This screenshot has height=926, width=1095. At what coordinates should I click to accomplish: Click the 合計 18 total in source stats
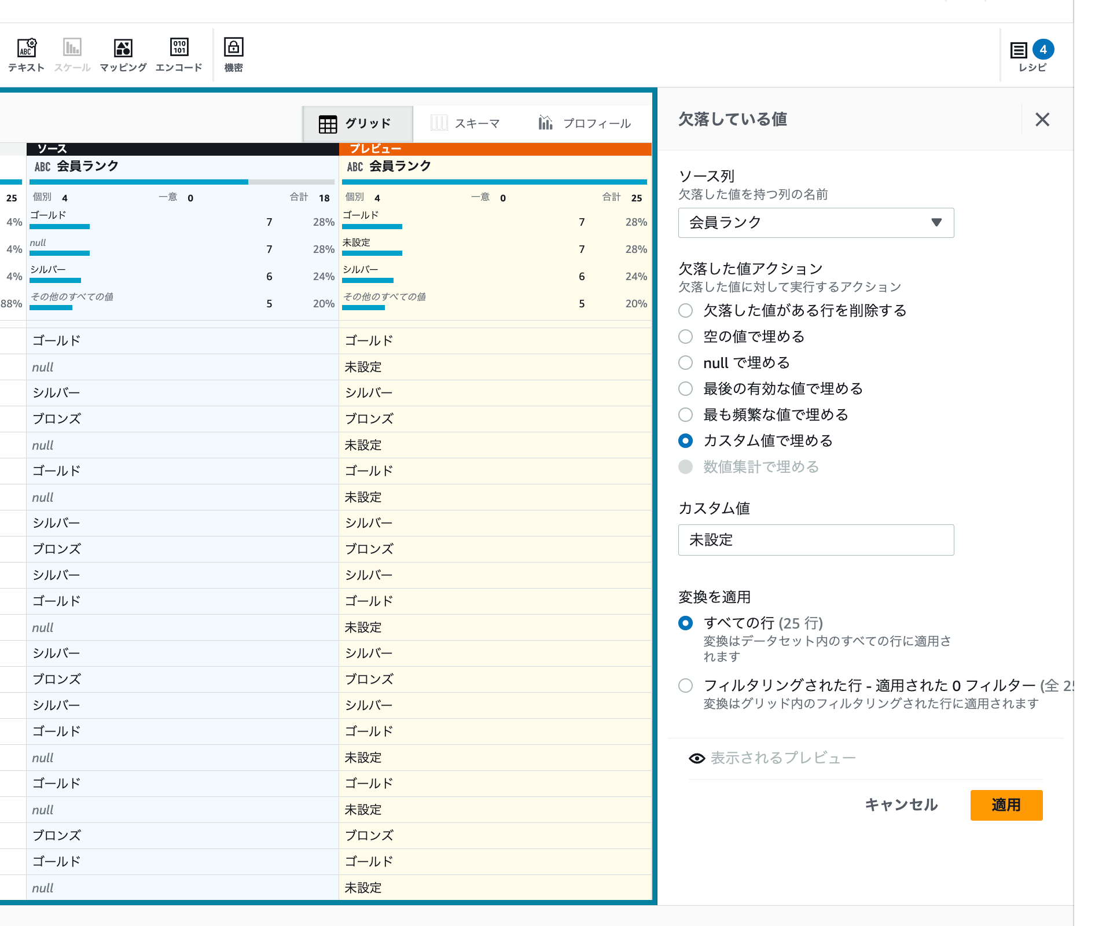[x=310, y=198]
